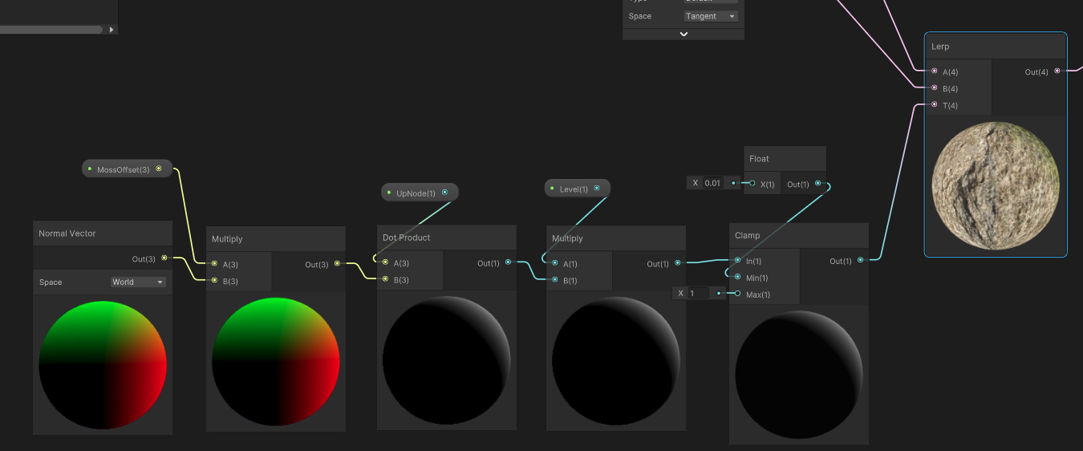Open the Space dropdown showing Tangent

[711, 16]
